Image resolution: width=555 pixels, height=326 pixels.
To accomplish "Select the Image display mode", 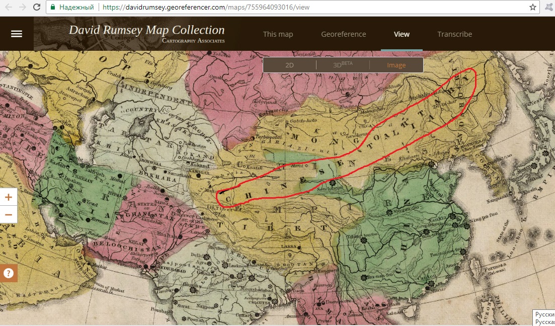I will tap(396, 65).
